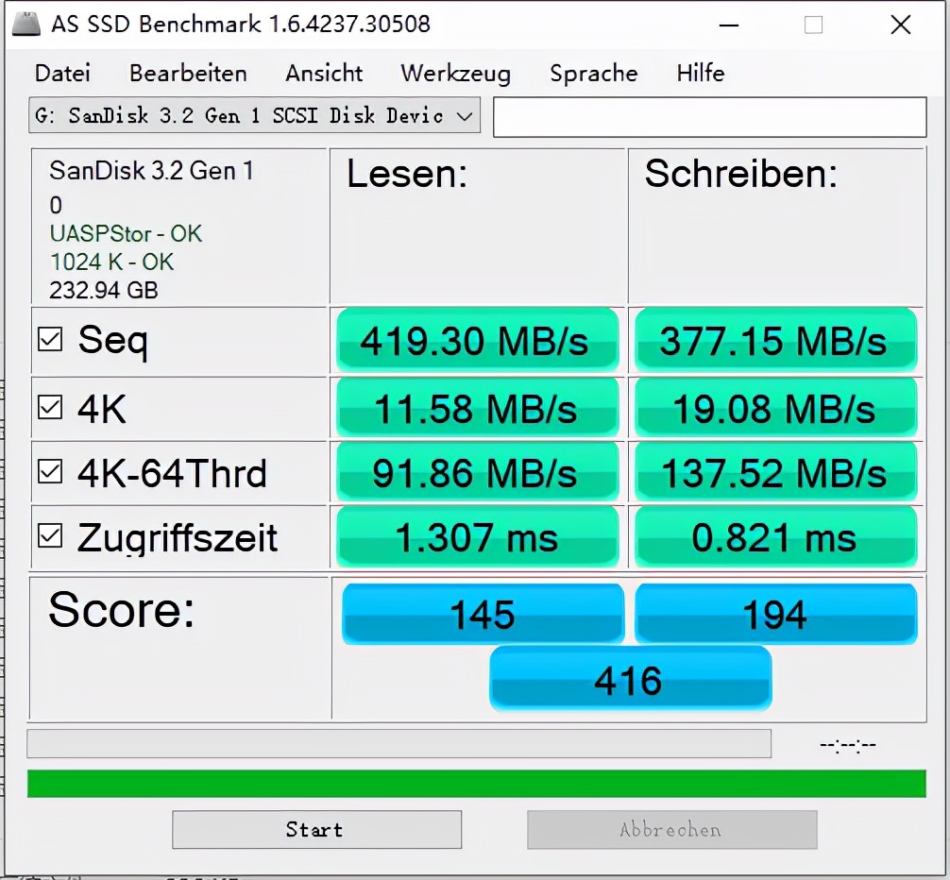Click the disabled Abbrechen button
Viewport: 950px width, 880px height.
pos(670,829)
